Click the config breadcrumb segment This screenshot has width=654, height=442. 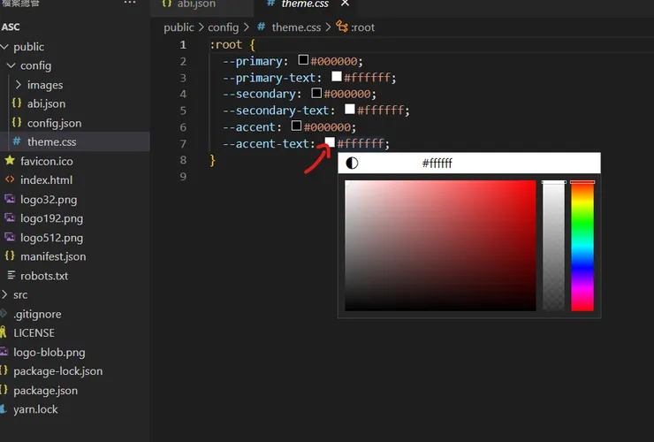223,27
